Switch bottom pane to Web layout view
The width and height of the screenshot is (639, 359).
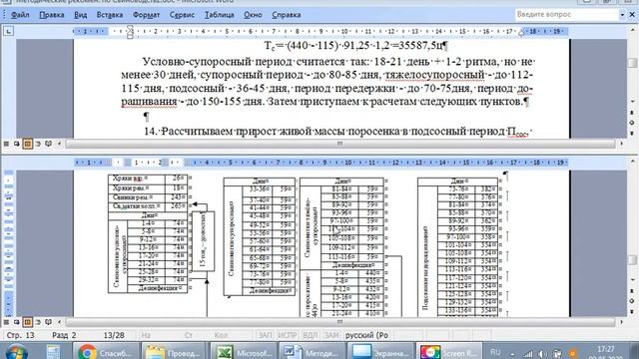[x=16, y=322]
